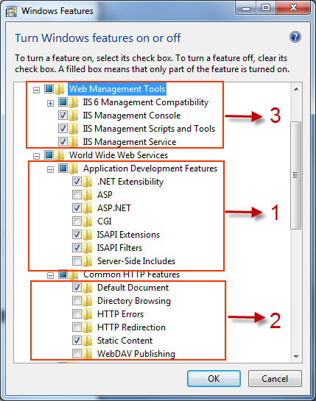The width and height of the screenshot is (316, 401).
Task: Click folder icon beside ASP.NET
Action: 88,208
